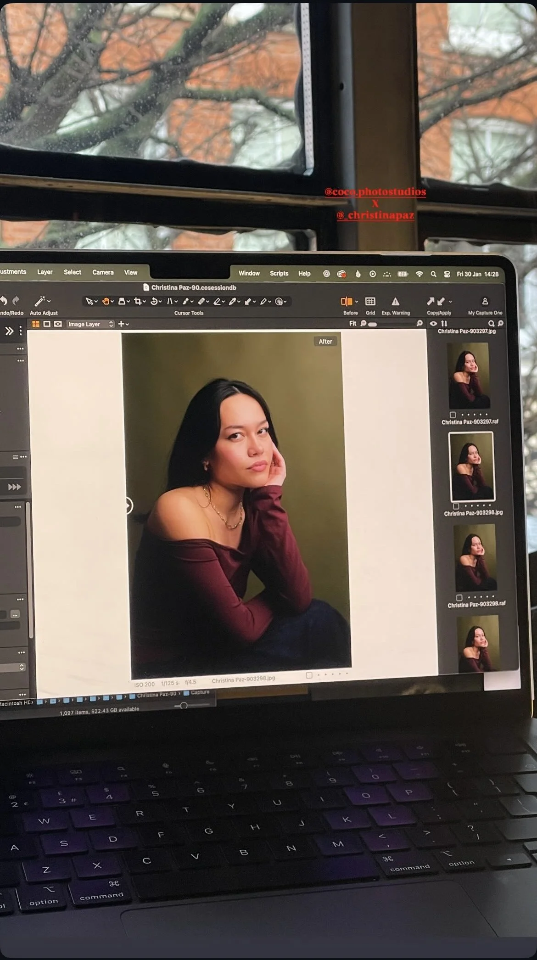Open the Auto Adjust options chevron

[x=49, y=301]
